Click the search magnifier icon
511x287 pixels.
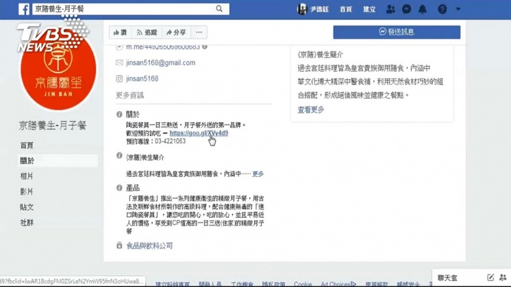point(219,9)
